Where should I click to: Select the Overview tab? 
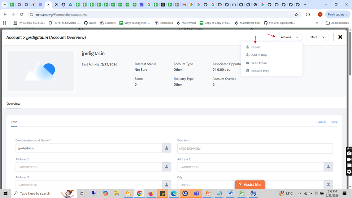(13, 104)
